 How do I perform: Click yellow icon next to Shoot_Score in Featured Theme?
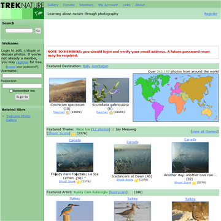tap(73, 134)
